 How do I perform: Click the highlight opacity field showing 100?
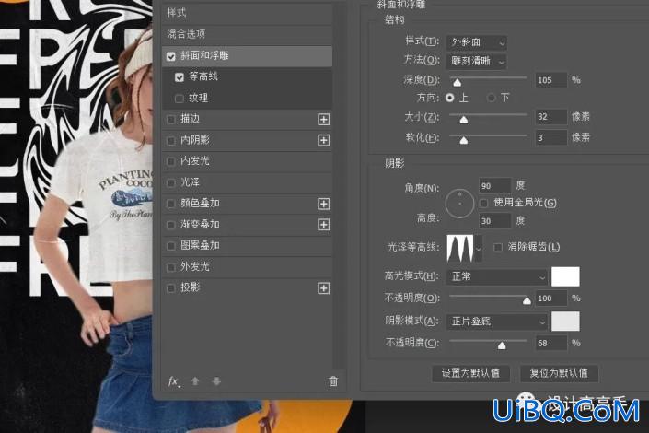[x=550, y=298]
